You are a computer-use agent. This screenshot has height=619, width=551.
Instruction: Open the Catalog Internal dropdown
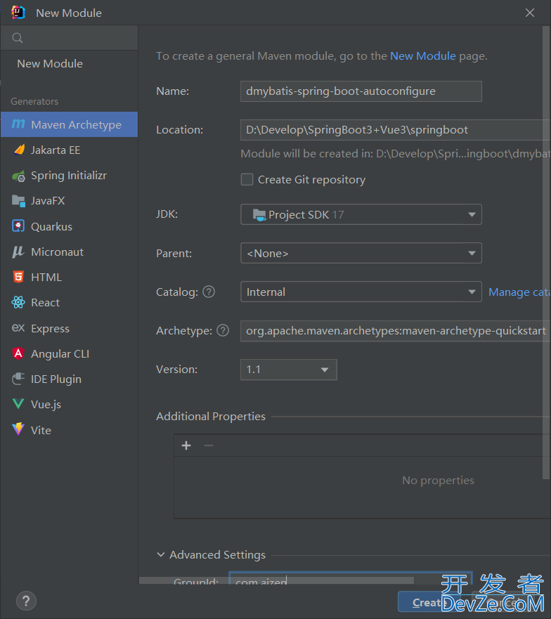[x=361, y=292]
